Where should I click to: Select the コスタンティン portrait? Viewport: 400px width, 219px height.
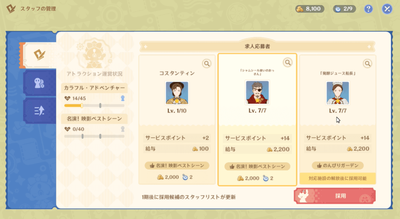point(177,93)
